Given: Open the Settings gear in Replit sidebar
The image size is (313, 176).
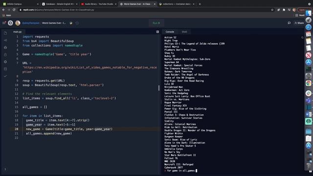Looking at the screenshot, I should click(x=5, y=62).
